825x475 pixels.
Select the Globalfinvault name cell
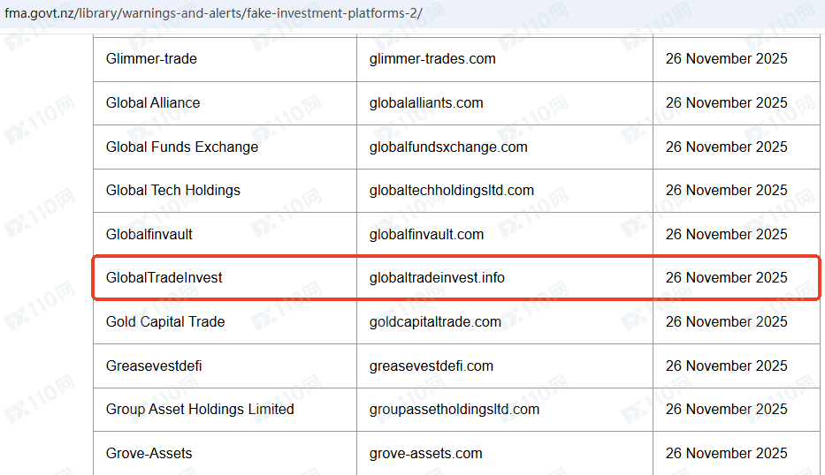click(149, 234)
